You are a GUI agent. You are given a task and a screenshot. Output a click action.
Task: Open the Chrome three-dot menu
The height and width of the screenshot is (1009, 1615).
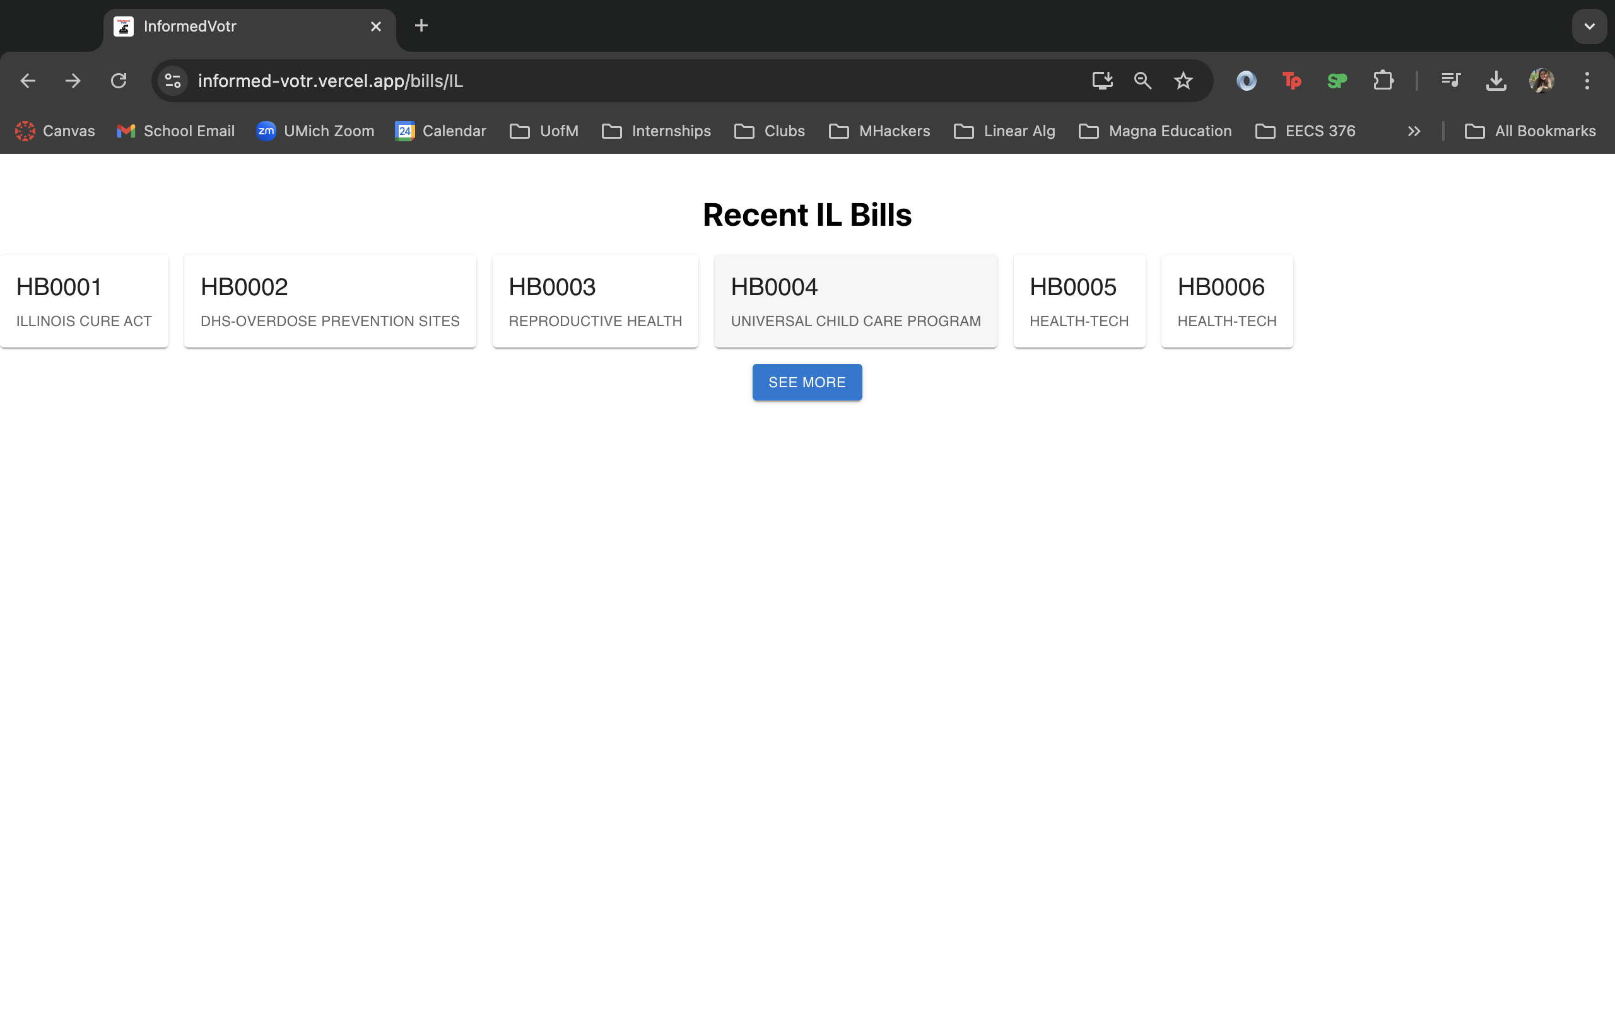click(1587, 81)
